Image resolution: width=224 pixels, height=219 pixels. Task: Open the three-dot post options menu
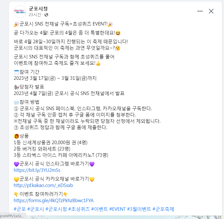(200, 11)
